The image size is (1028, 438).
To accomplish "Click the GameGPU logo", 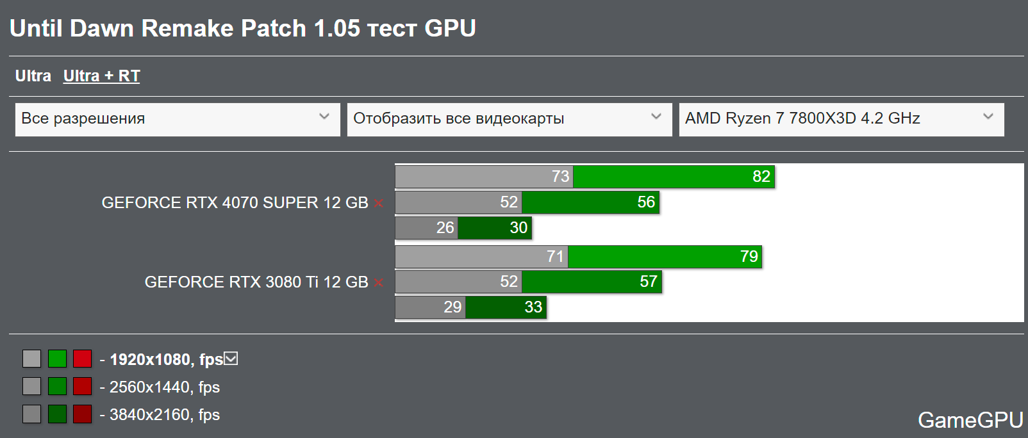I will click(x=970, y=420).
